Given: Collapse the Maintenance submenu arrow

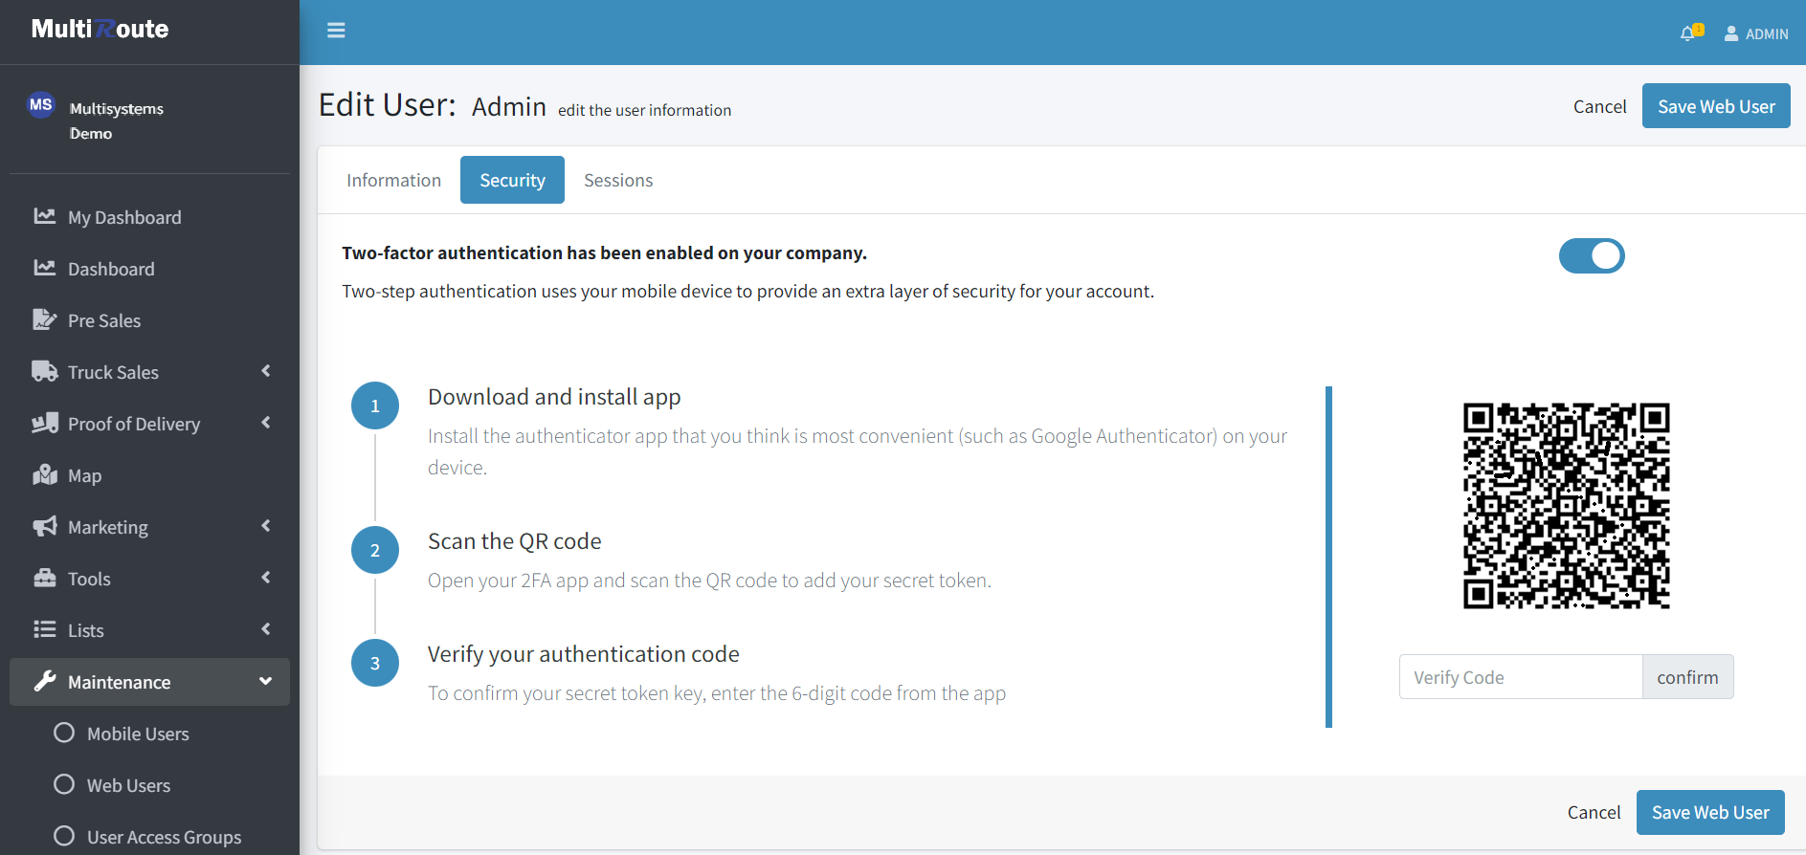Looking at the screenshot, I should pos(266,681).
